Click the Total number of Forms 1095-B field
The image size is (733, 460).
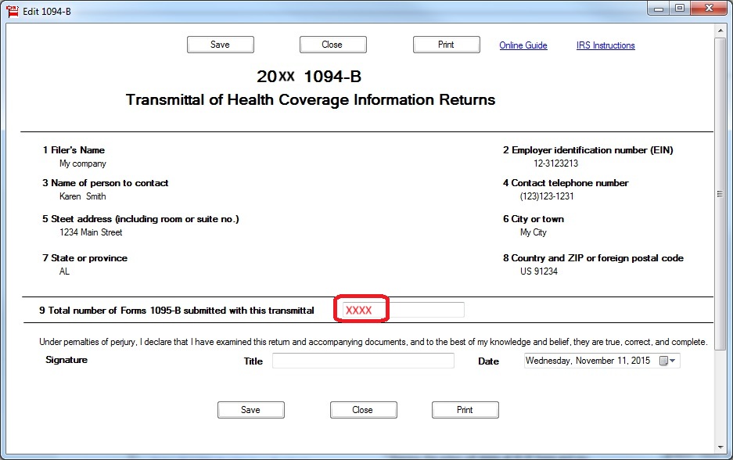(x=402, y=310)
